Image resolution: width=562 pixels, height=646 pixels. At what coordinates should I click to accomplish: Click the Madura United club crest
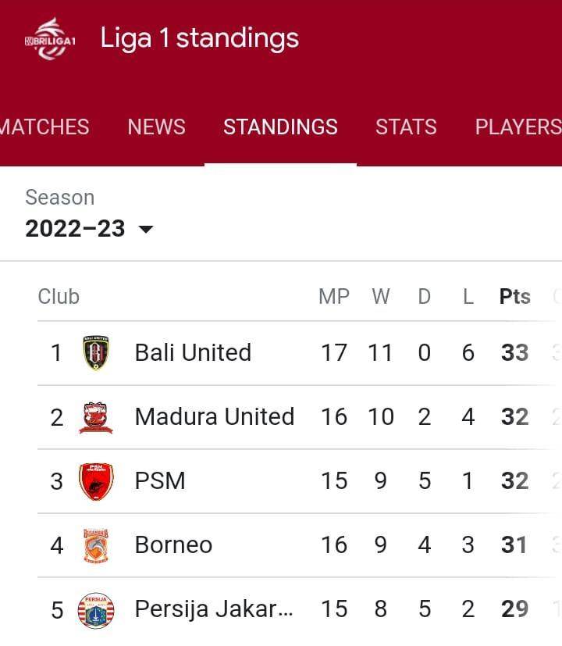pyautogui.click(x=95, y=417)
